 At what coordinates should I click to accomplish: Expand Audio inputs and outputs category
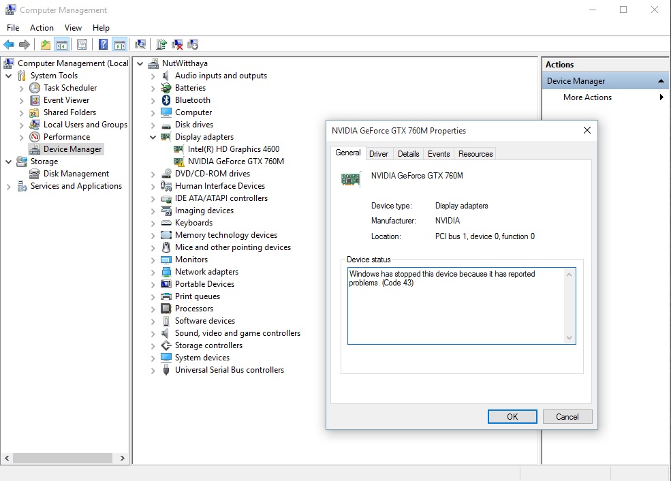[x=153, y=76]
